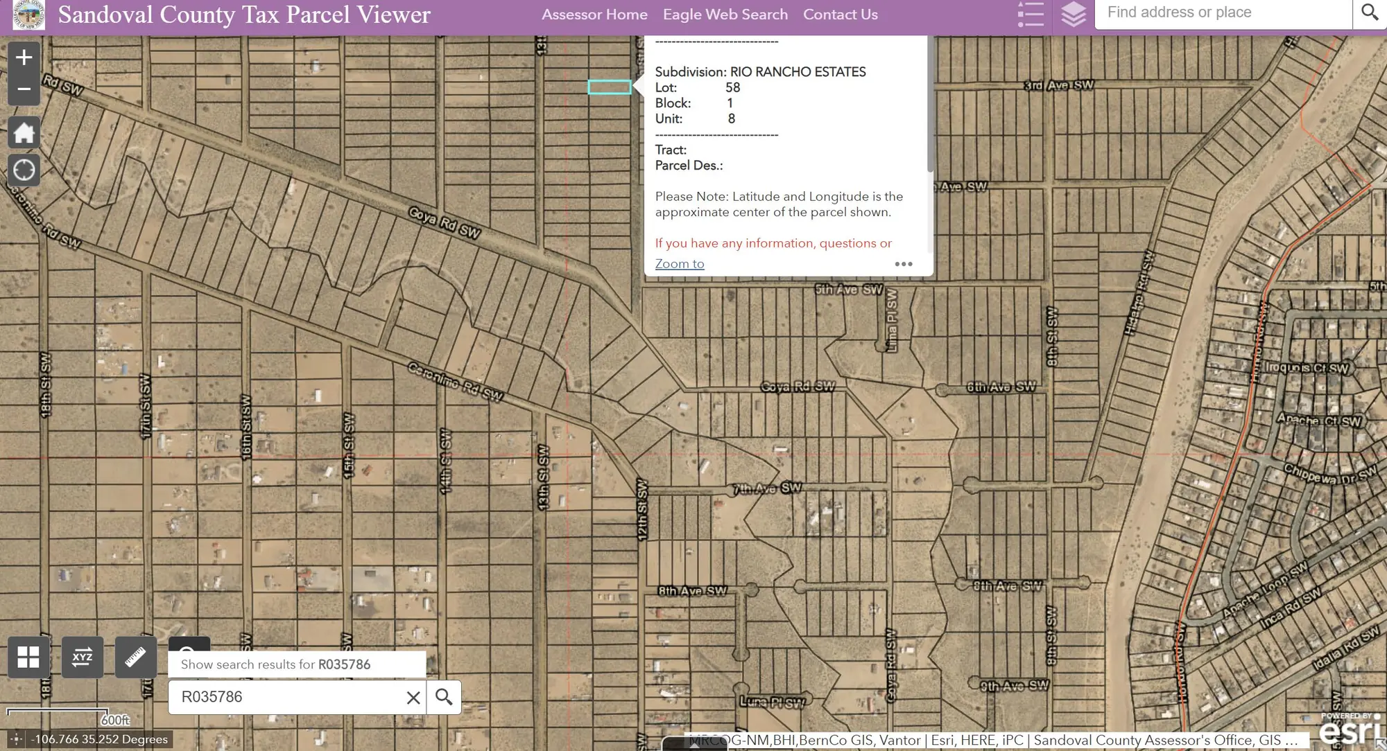Click the Iroquois Ct SW street label
The width and height of the screenshot is (1387, 751).
point(1307,368)
